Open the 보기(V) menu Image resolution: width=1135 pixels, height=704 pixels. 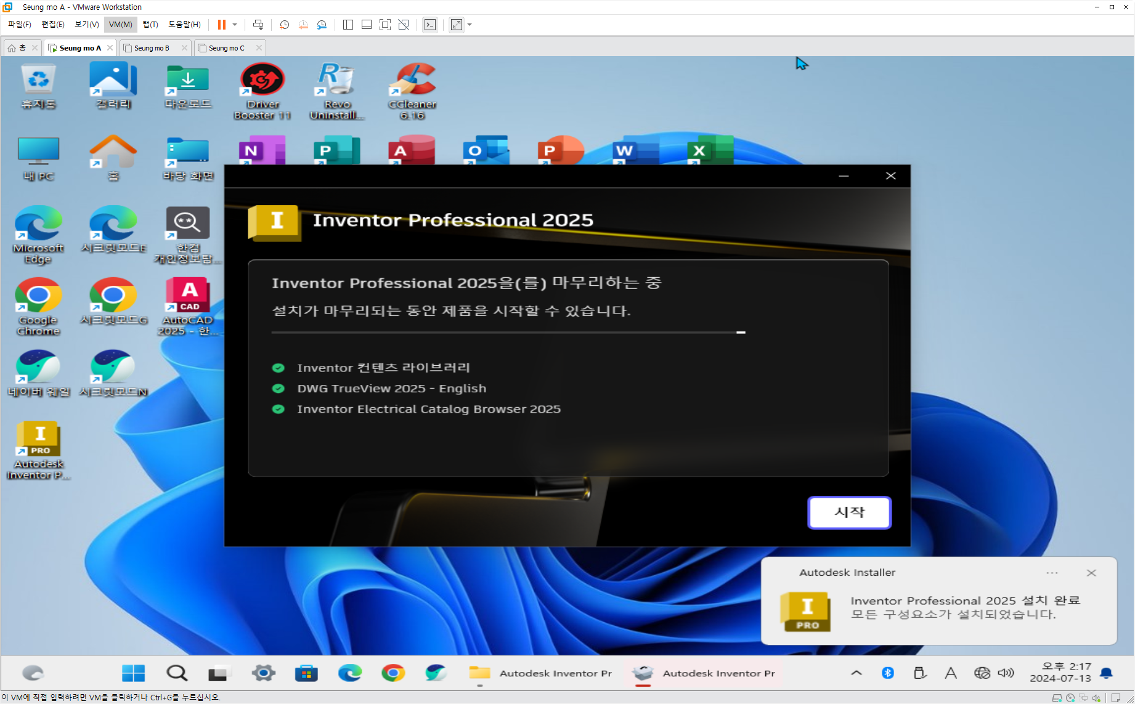click(x=86, y=25)
